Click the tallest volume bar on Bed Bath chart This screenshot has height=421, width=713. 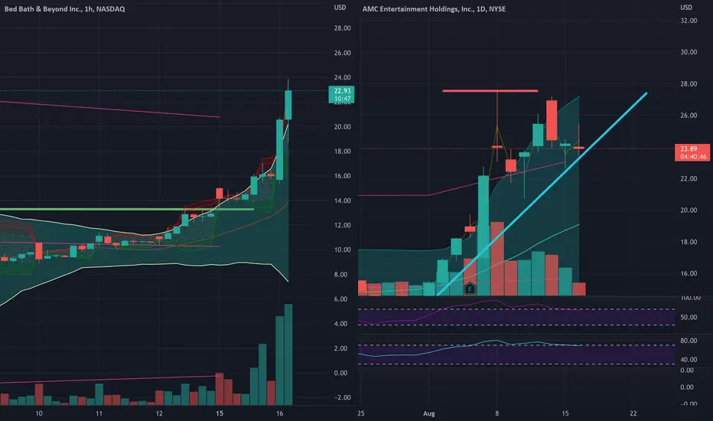tap(288, 354)
